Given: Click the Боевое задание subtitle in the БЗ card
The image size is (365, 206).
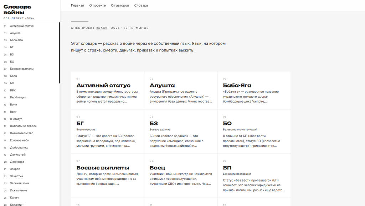Looking at the screenshot, I should click(x=160, y=129).
